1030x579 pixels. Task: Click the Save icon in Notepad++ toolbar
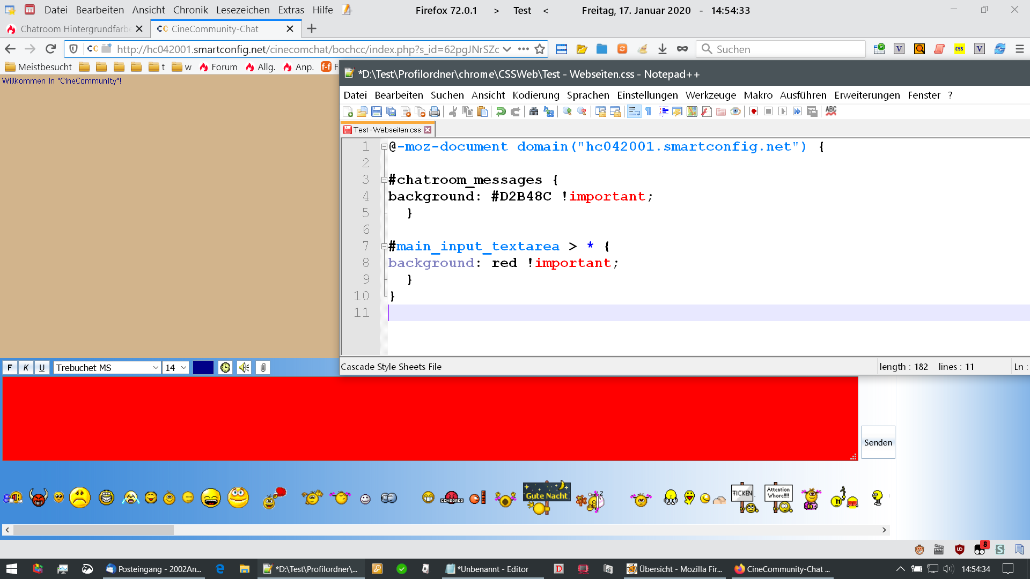point(377,112)
